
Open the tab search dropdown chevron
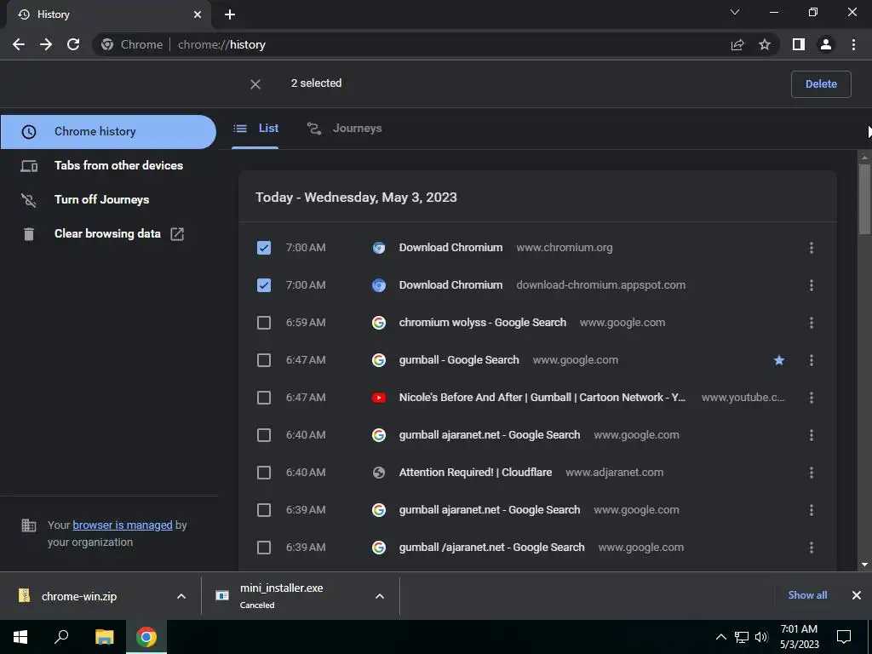[x=735, y=12]
